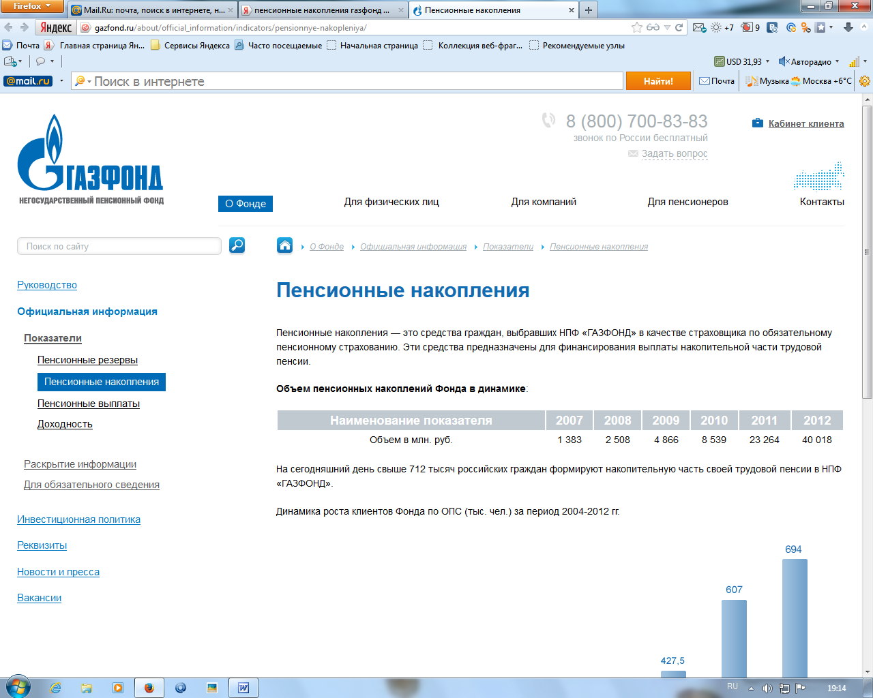
Task: Open the @mail.ru logo dropdown arrow
Action: point(61,81)
